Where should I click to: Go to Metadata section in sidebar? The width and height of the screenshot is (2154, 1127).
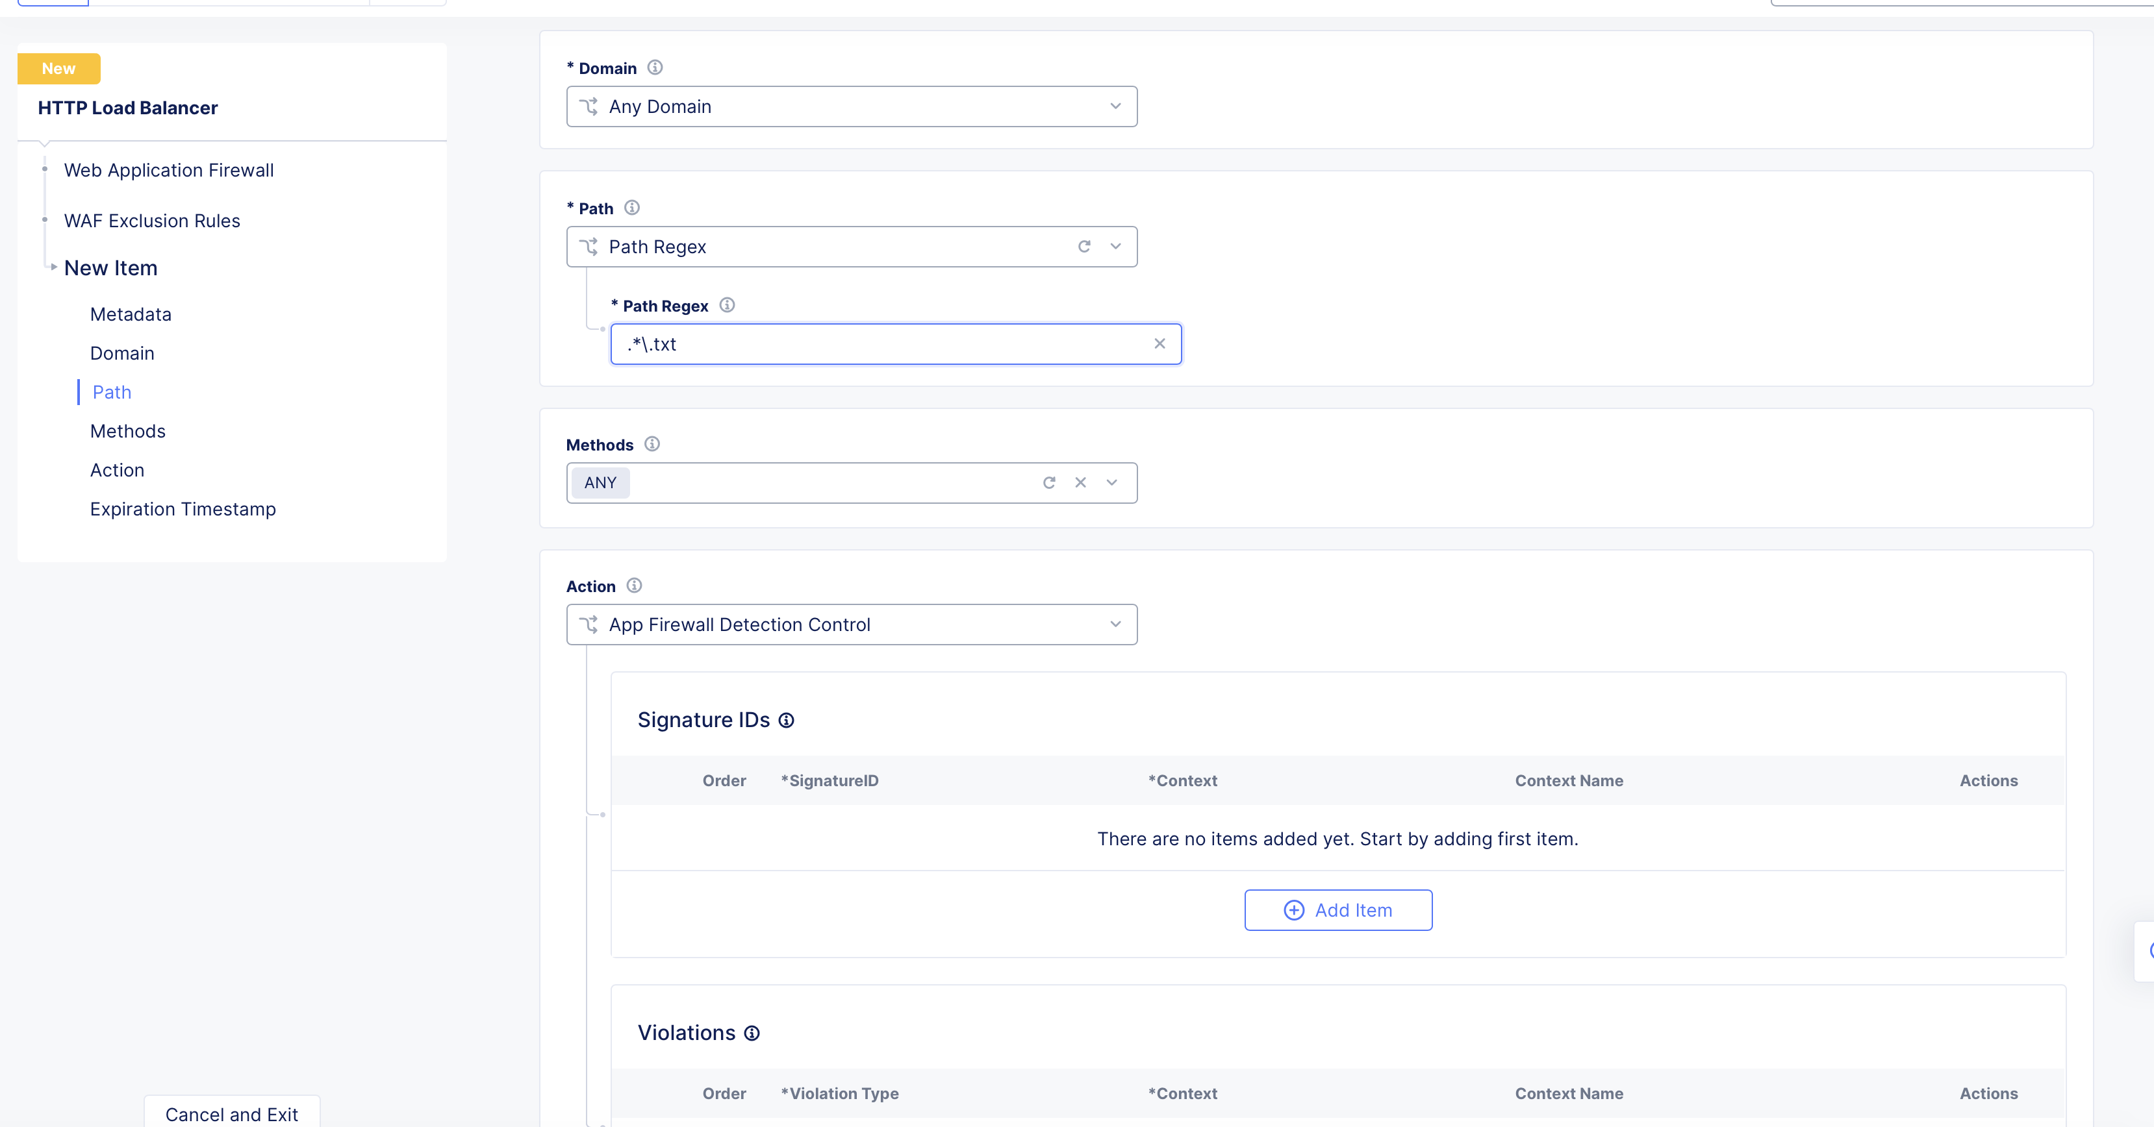131,314
